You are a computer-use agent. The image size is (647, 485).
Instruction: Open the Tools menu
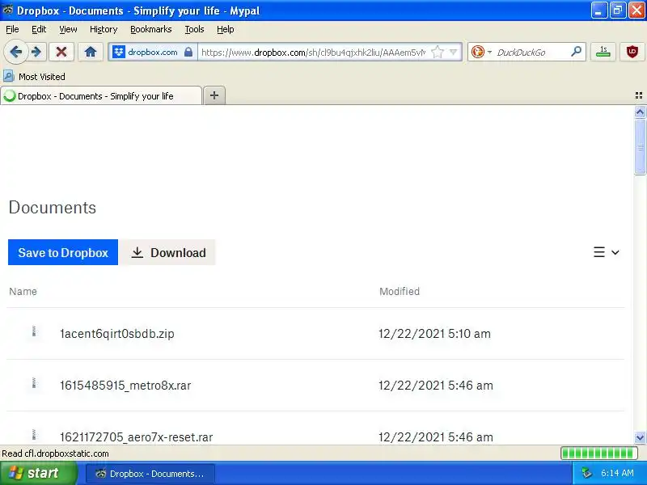tap(194, 29)
